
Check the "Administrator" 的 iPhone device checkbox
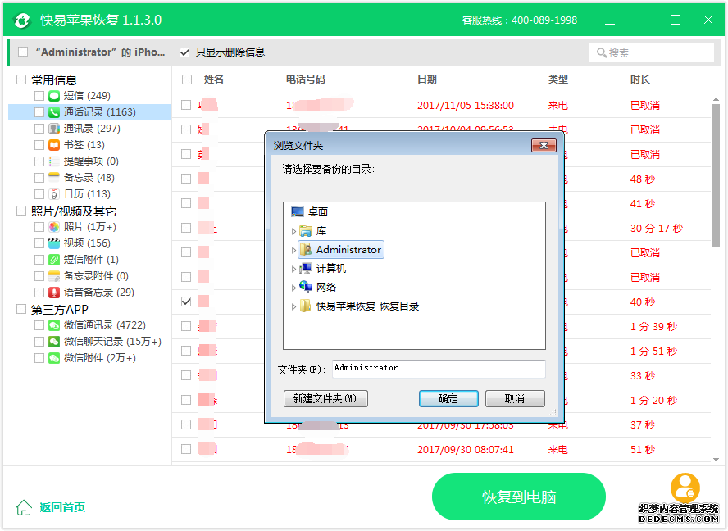pyautogui.click(x=23, y=52)
